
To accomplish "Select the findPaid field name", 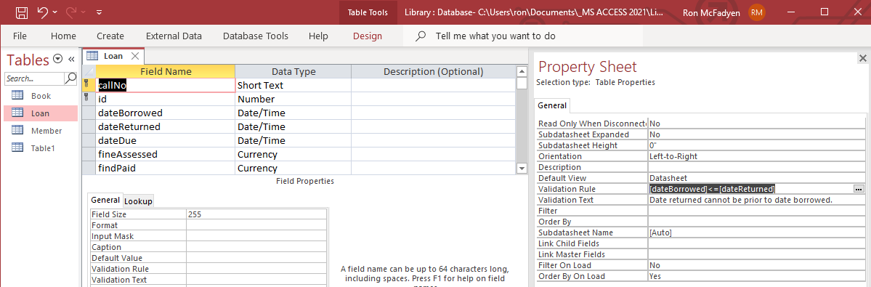I will click(x=166, y=168).
